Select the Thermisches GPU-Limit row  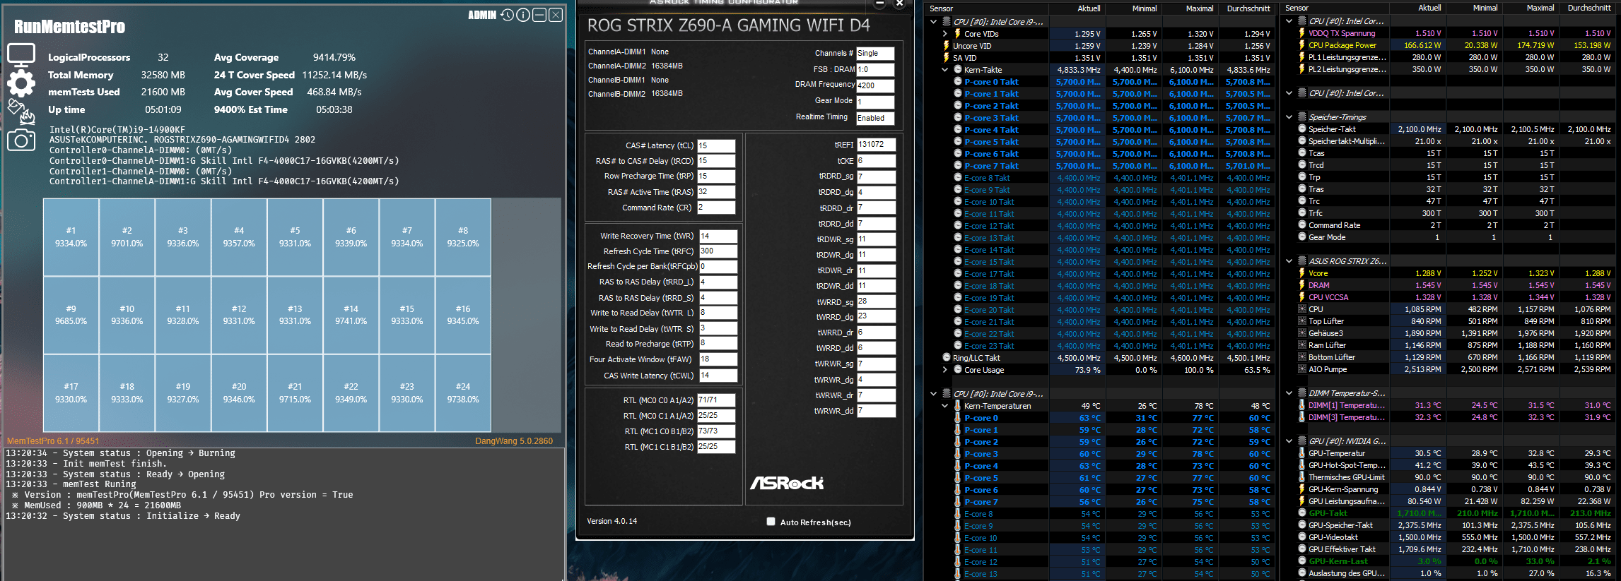[x=1449, y=477]
